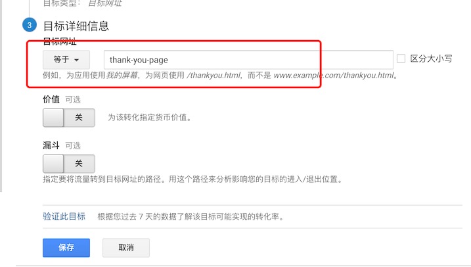Click the 验证此目标 link
This screenshot has width=471, height=267.
point(64,216)
